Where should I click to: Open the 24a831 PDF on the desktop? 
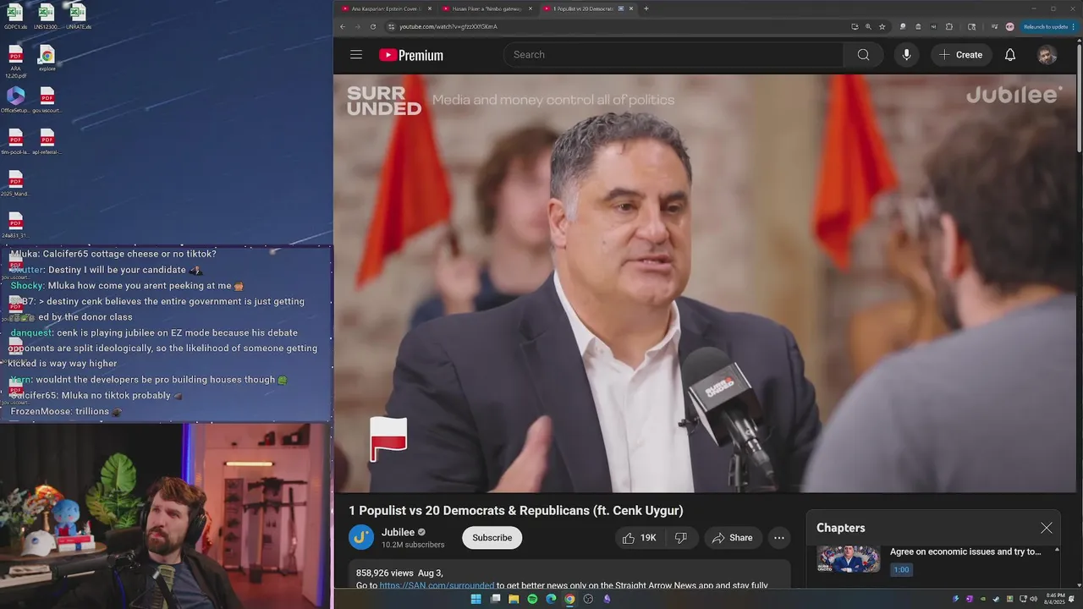point(15,225)
